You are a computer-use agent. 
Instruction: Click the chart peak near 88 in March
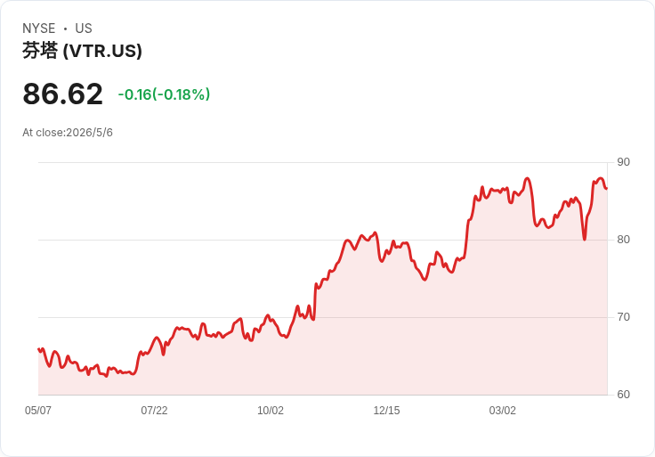click(x=527, y=178)
